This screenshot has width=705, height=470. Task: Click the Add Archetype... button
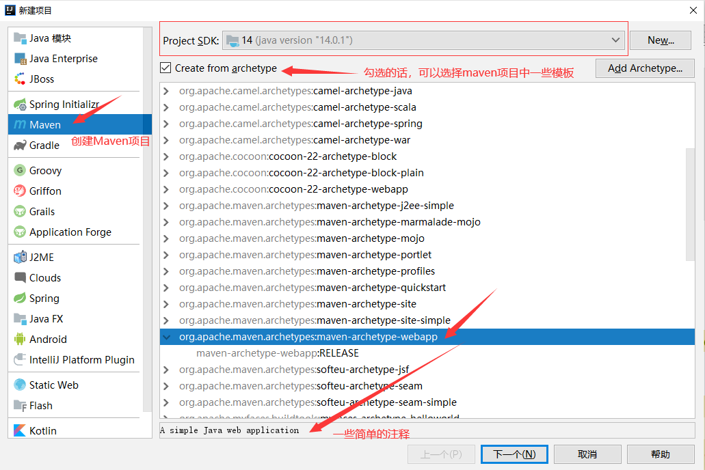(x=645, y=68)
